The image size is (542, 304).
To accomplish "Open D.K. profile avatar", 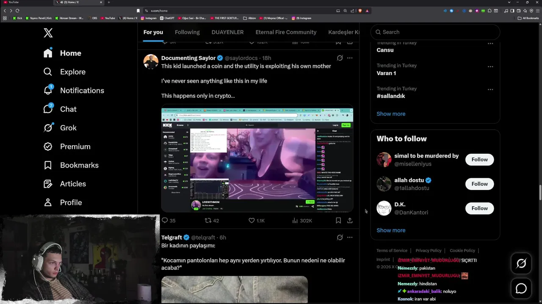I will pyautogui.click(x=384, y=208).
